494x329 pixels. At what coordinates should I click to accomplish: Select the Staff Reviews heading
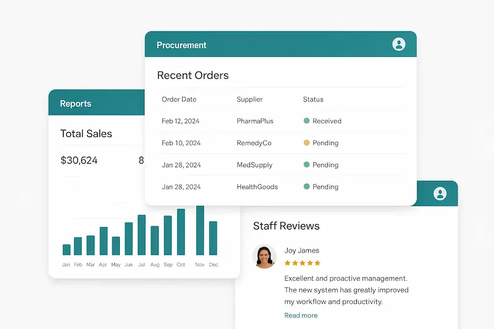coord(286,226)
